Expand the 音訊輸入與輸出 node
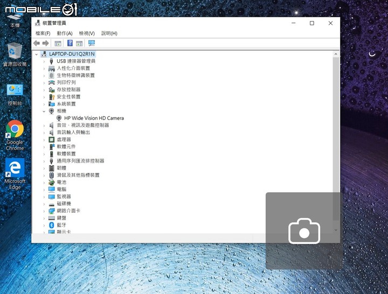The image size is (388, 294). (44, 133)
